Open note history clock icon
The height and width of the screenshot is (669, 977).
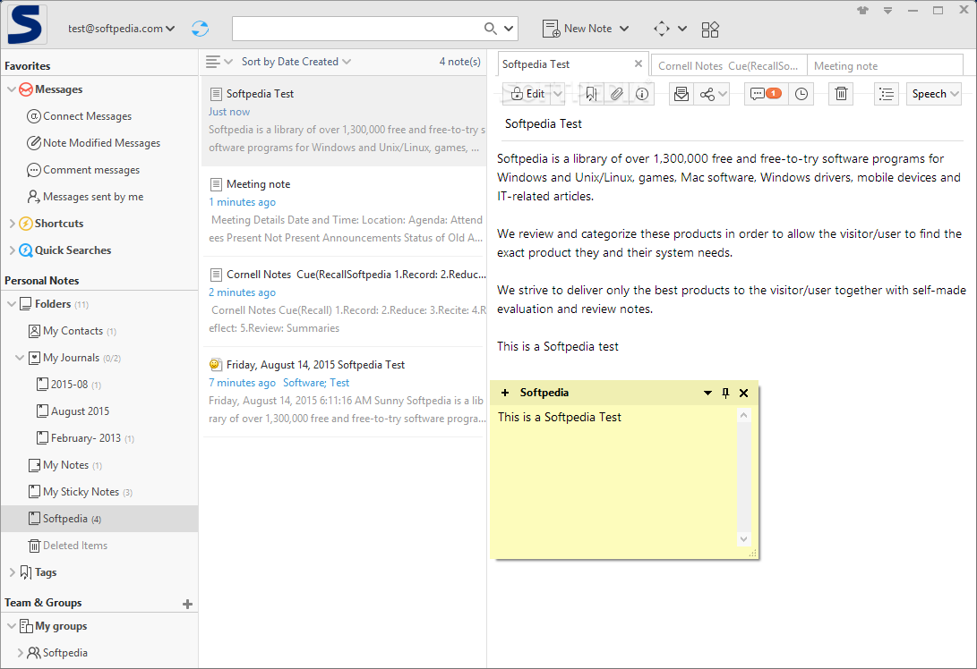[x=801, y=94]
